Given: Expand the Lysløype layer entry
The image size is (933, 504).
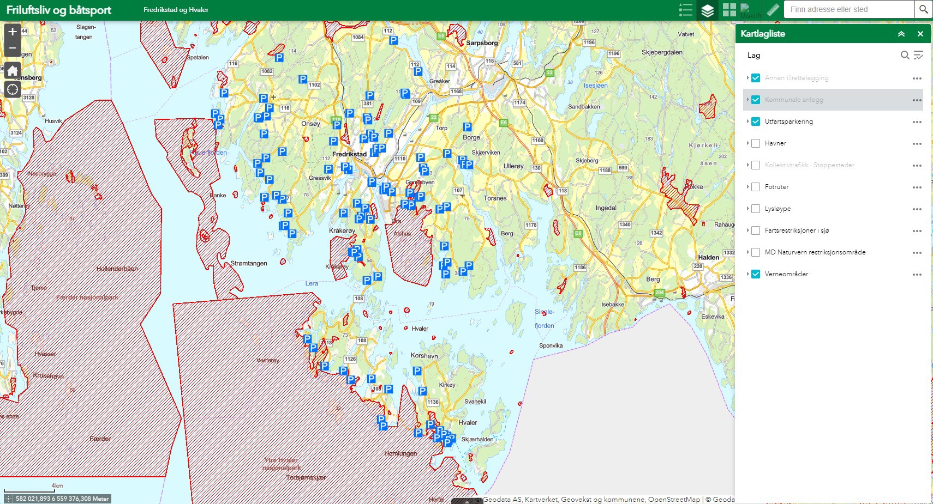Looking at the screenshot, I should point(747,209).
